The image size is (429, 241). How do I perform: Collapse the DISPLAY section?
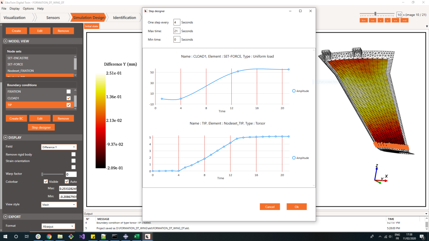click(5, 137)
